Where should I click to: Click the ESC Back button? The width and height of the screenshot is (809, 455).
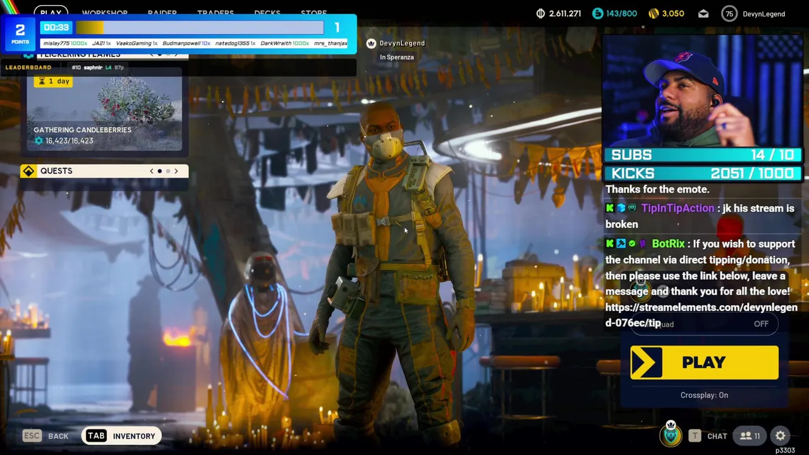tap(46, 436)
